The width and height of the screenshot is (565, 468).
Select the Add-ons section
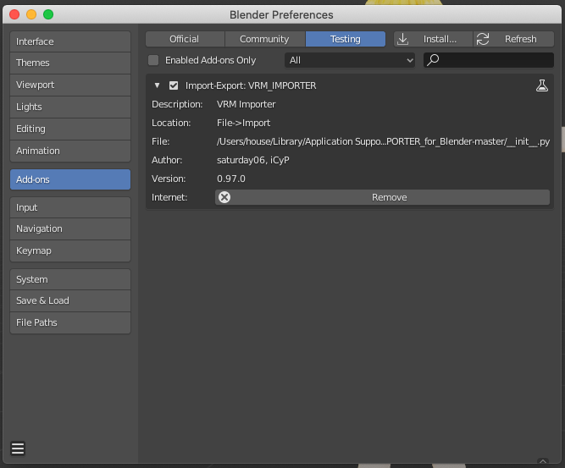click(70, 179)
